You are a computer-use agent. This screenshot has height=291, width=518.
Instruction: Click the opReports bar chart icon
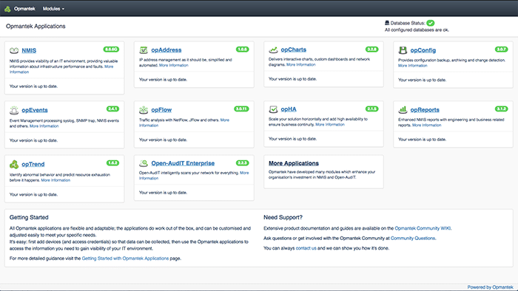403,110
